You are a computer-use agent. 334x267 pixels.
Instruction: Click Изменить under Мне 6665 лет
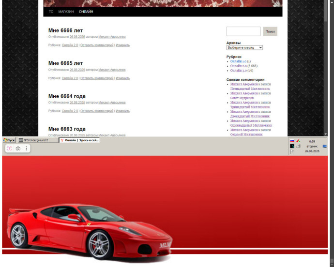click(122, 78)
